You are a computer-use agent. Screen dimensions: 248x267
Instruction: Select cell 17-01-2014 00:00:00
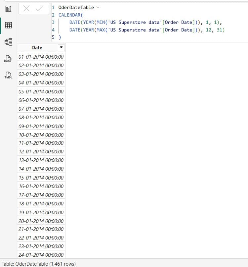point(41,195)
